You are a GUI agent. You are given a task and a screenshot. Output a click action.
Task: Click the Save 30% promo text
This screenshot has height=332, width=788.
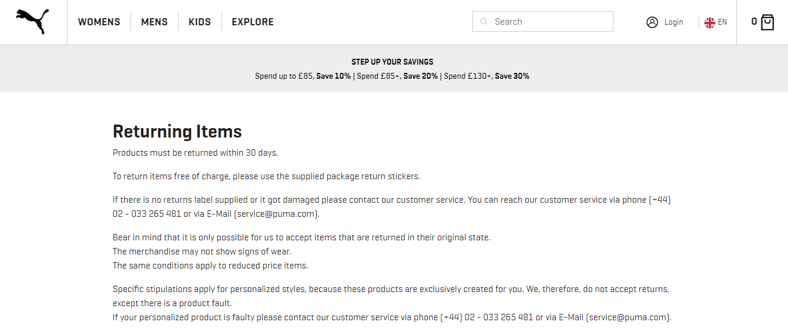coord(512,76)
